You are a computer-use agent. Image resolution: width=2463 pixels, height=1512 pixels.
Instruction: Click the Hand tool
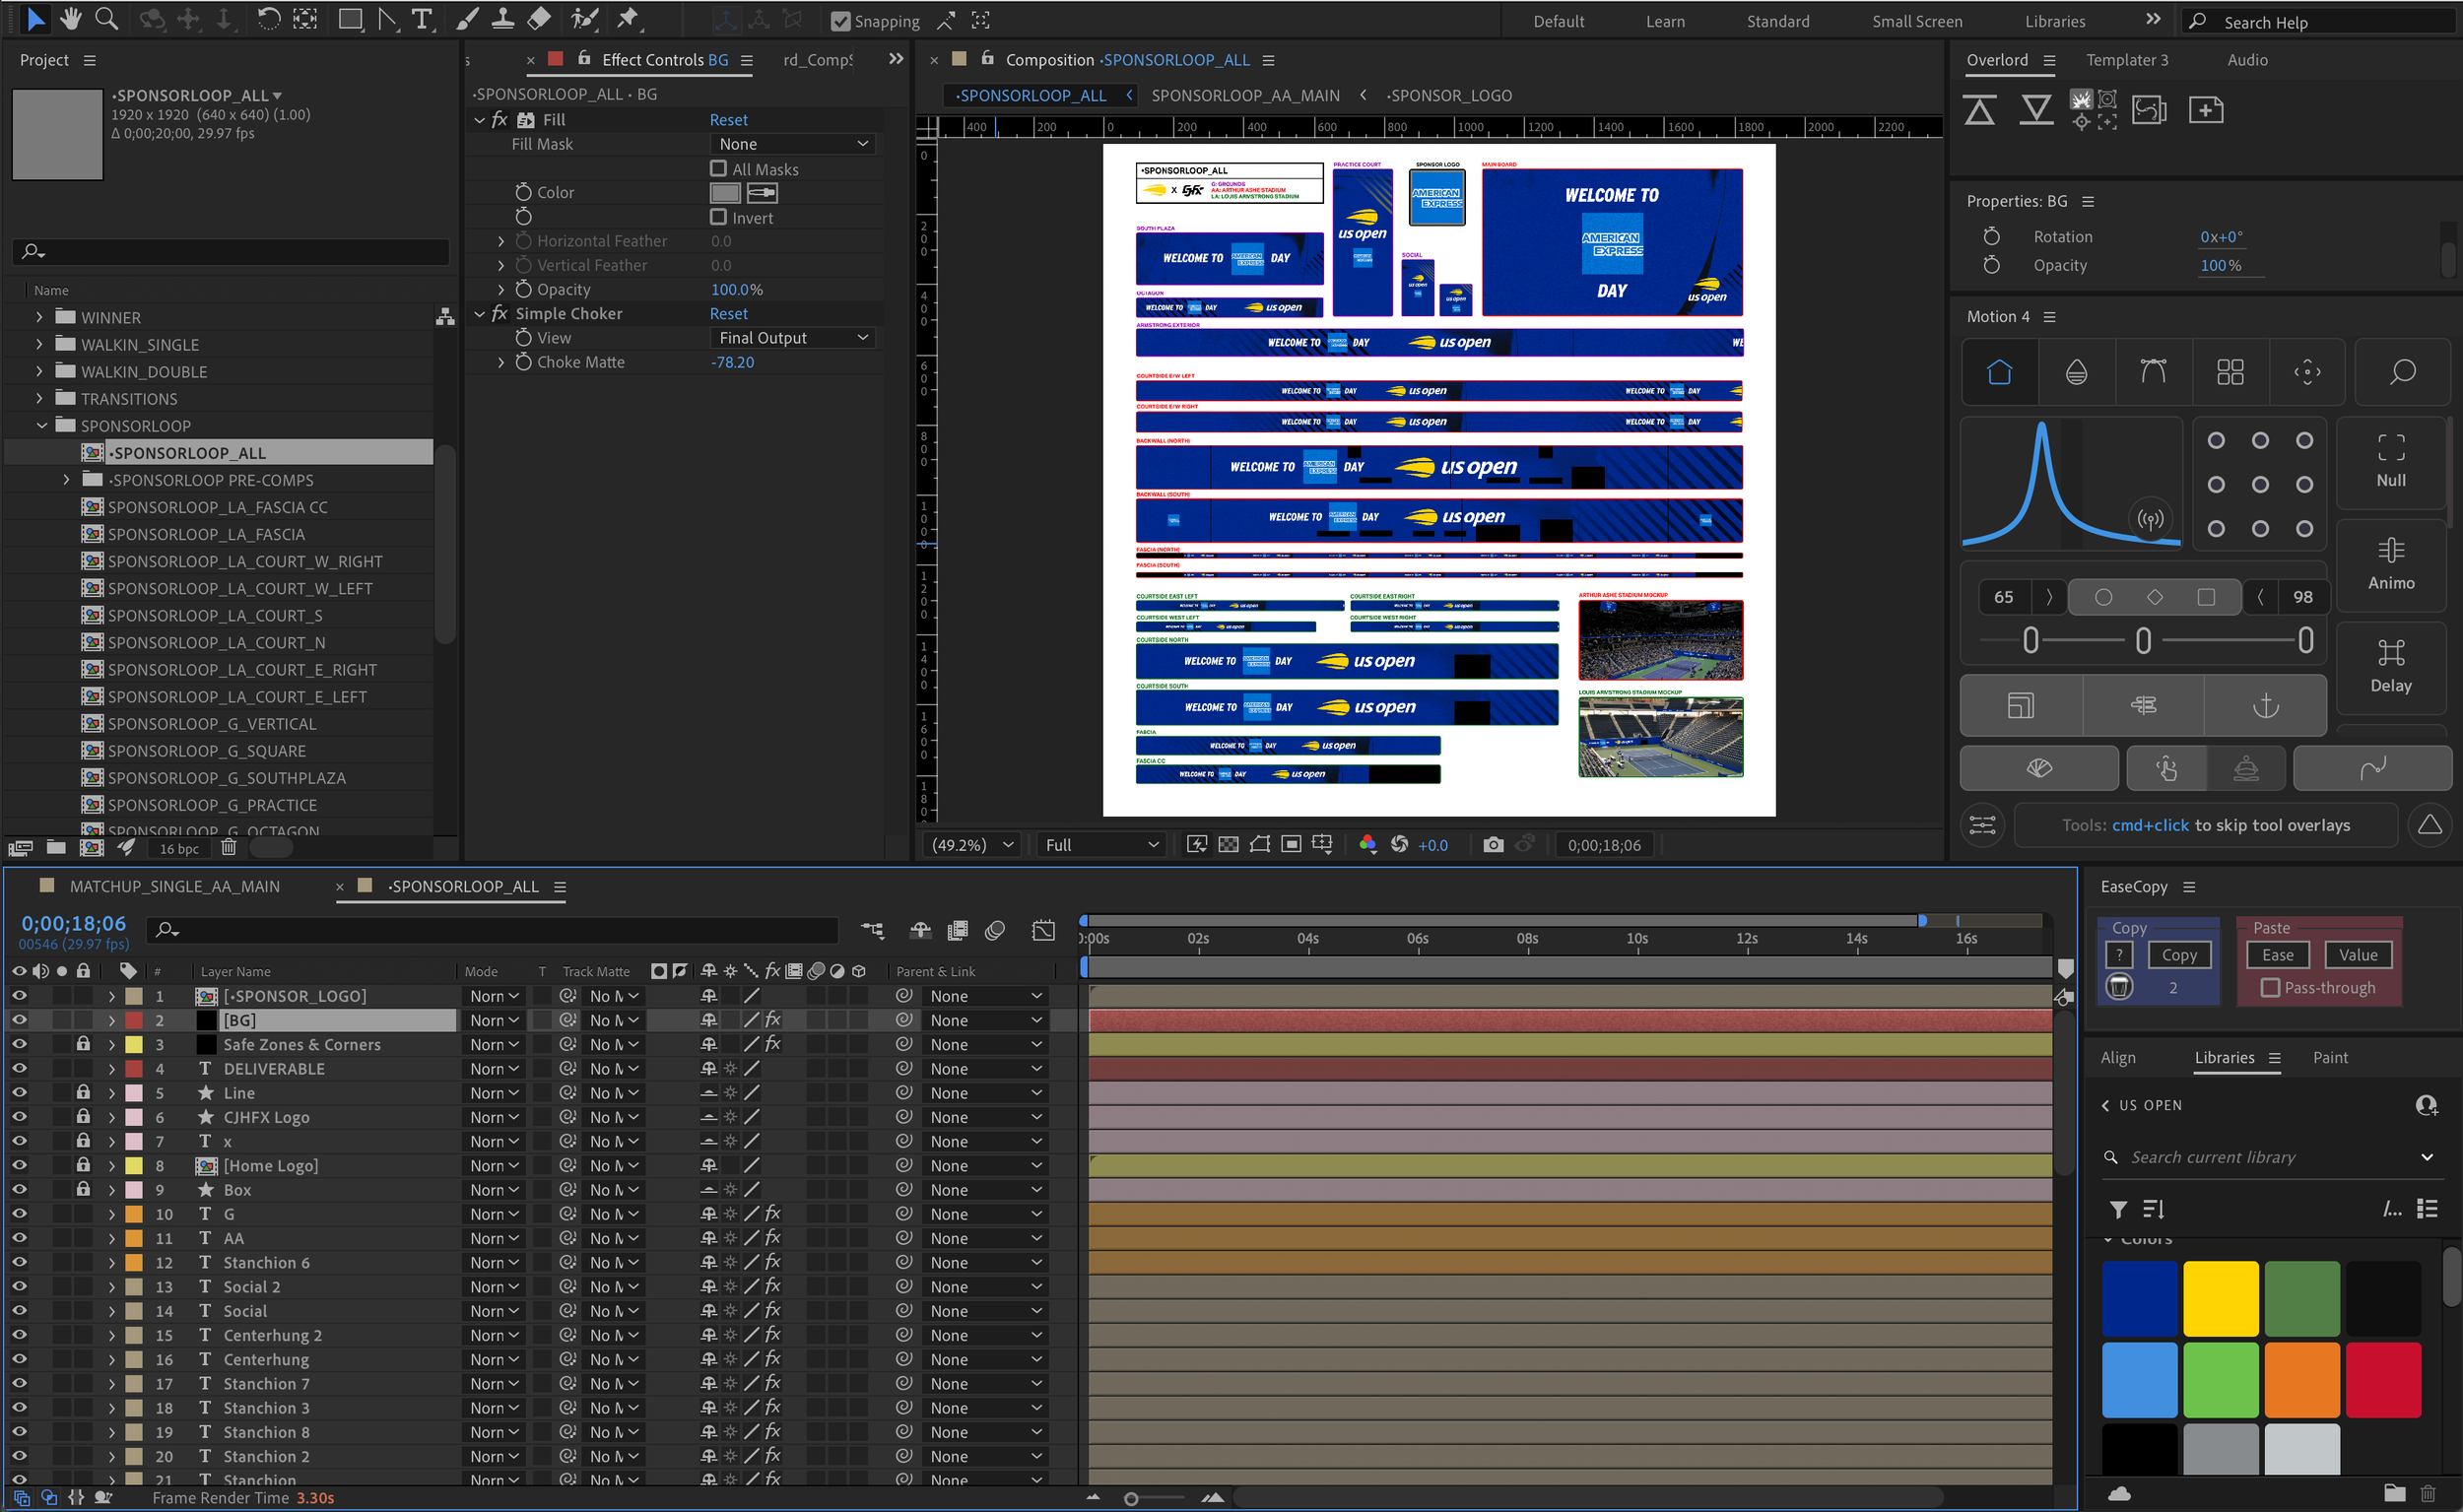[70, 19]
